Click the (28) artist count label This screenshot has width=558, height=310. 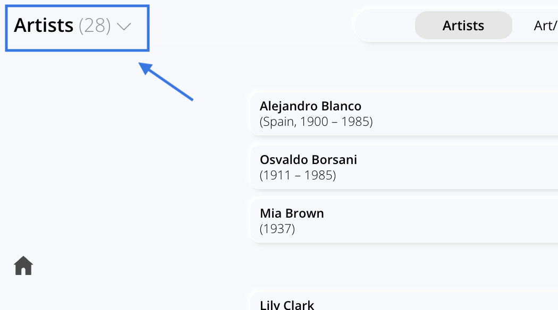click(95, 25)
